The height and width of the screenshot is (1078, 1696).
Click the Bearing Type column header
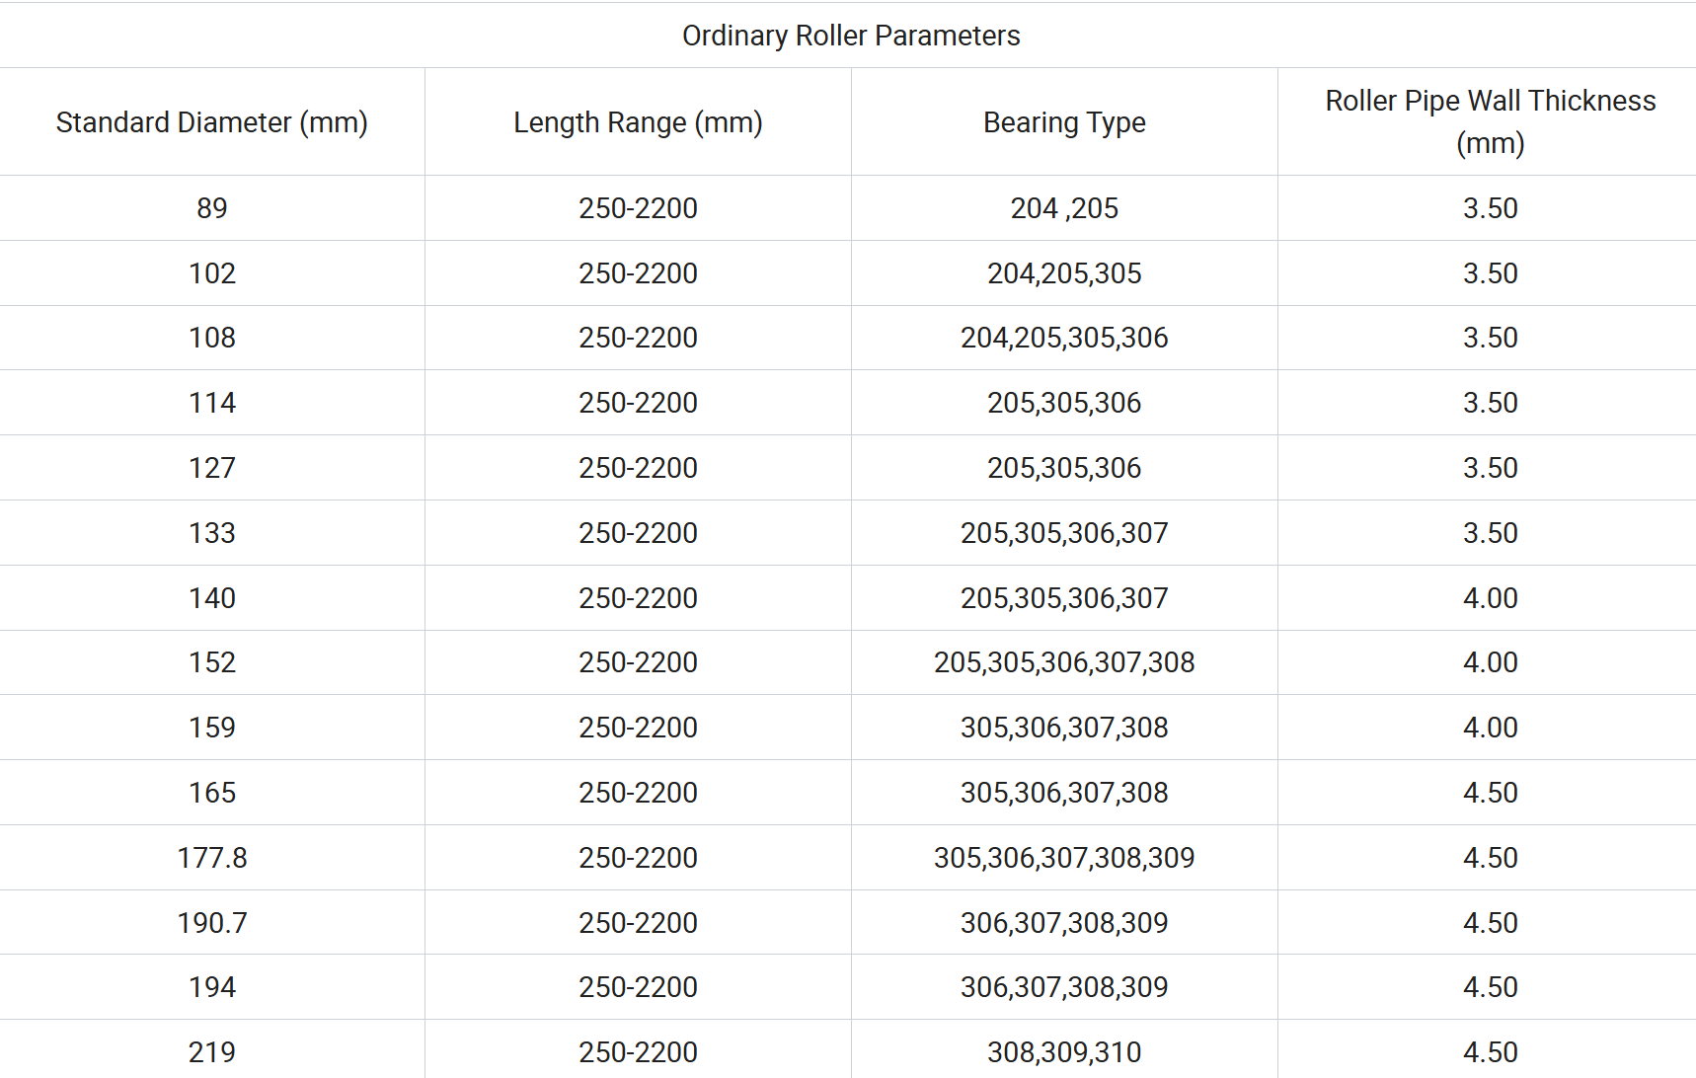(x=1064, y=122)
